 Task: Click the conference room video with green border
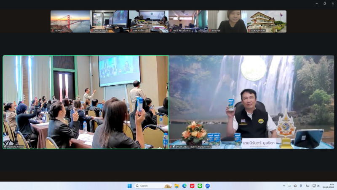point(86,102)
